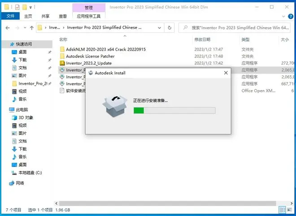
Task: Sort files by the 修改日期 column
Action: [x=202, y=39]
